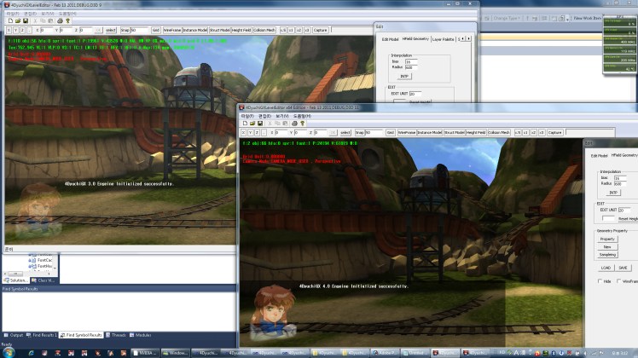Screen dimensions: 638x358
Task: Open Find Symbol Results tab in Visual Studio
Action: tap(81, 335)
